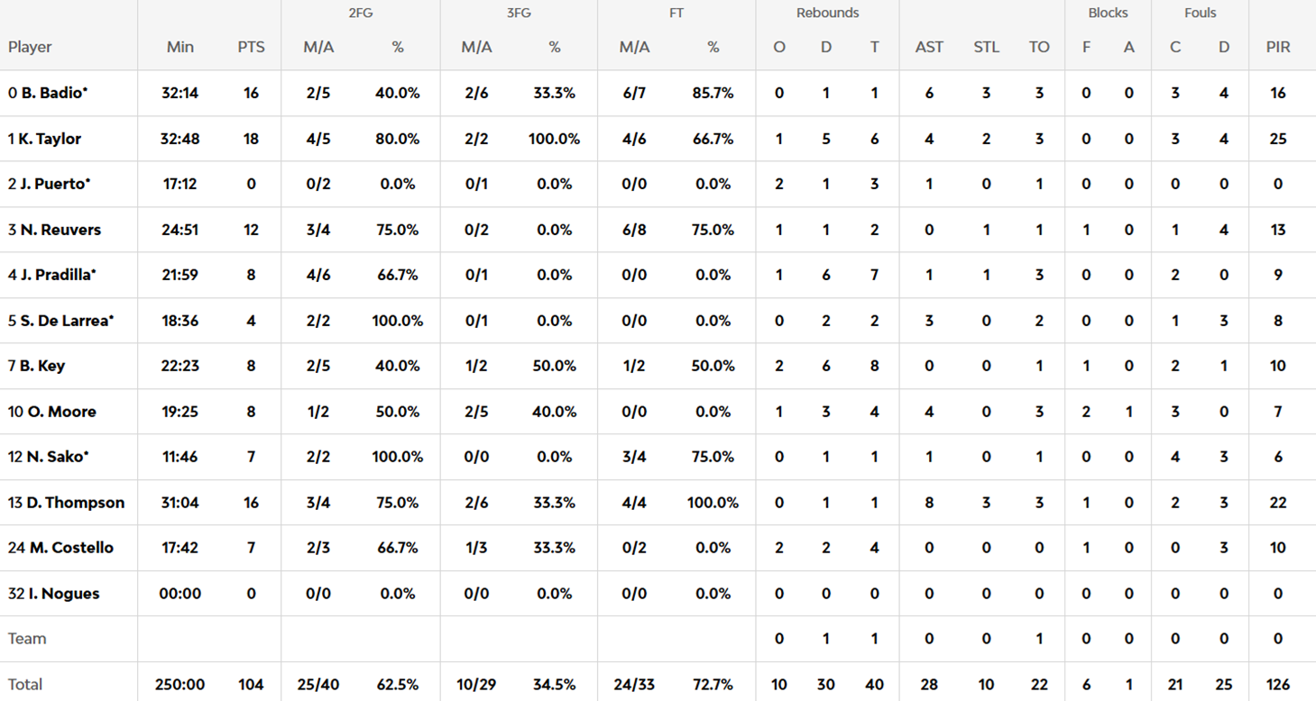Click the Min column header
Screen dimensions: 1316x701
(x=180, y=47)
